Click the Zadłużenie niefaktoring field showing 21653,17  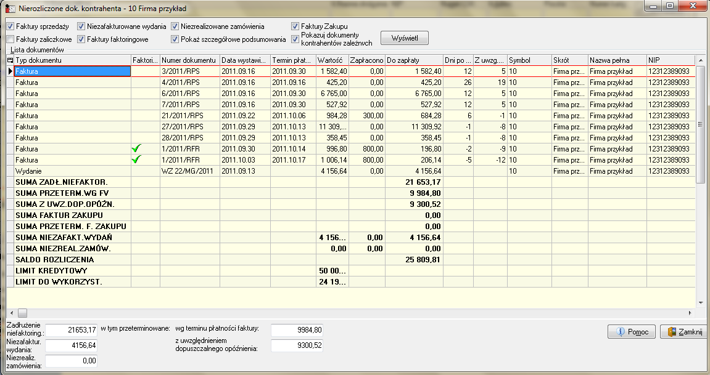(x=71, y=330)
